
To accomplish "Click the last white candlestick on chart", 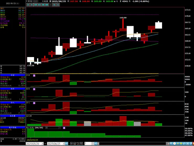I will pyautogui.click(x=159, y=25).
